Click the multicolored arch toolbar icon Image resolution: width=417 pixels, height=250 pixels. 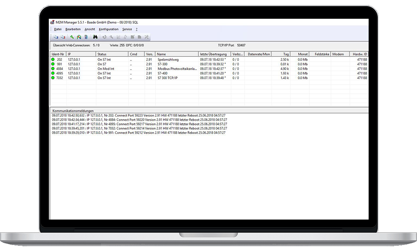coord(79,37)
